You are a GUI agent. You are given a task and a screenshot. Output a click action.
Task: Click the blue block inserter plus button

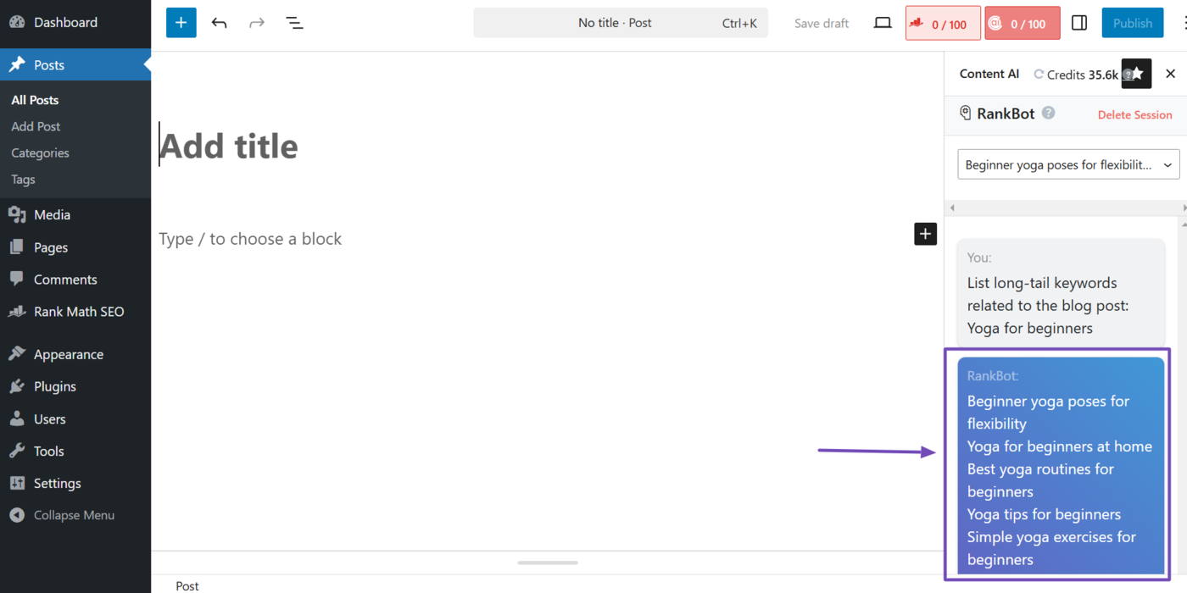coord(181,23)
